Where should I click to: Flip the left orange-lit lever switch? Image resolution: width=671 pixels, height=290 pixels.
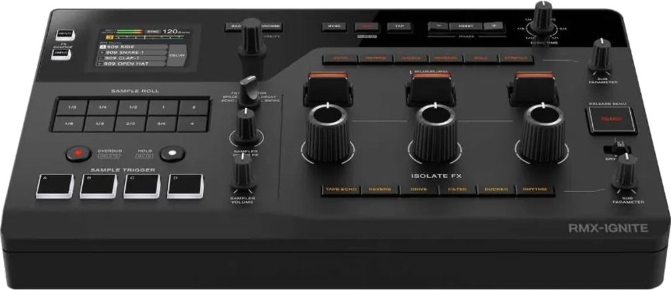point(327,87)
